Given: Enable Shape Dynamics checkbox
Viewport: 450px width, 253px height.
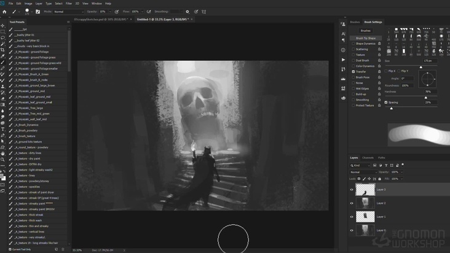Looking at the screenshot, I should [x=353, y=44].
